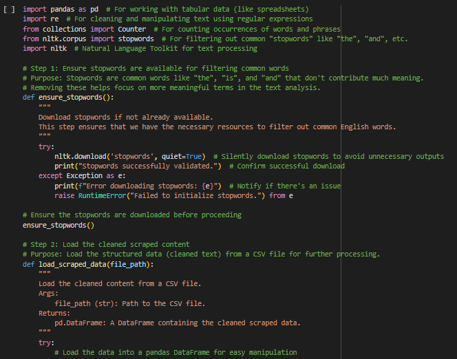This screenshot has height=359, width=457.
Task: Click the 'try:' keyword inside ensure_stopwords
Action: click(46, 146)
